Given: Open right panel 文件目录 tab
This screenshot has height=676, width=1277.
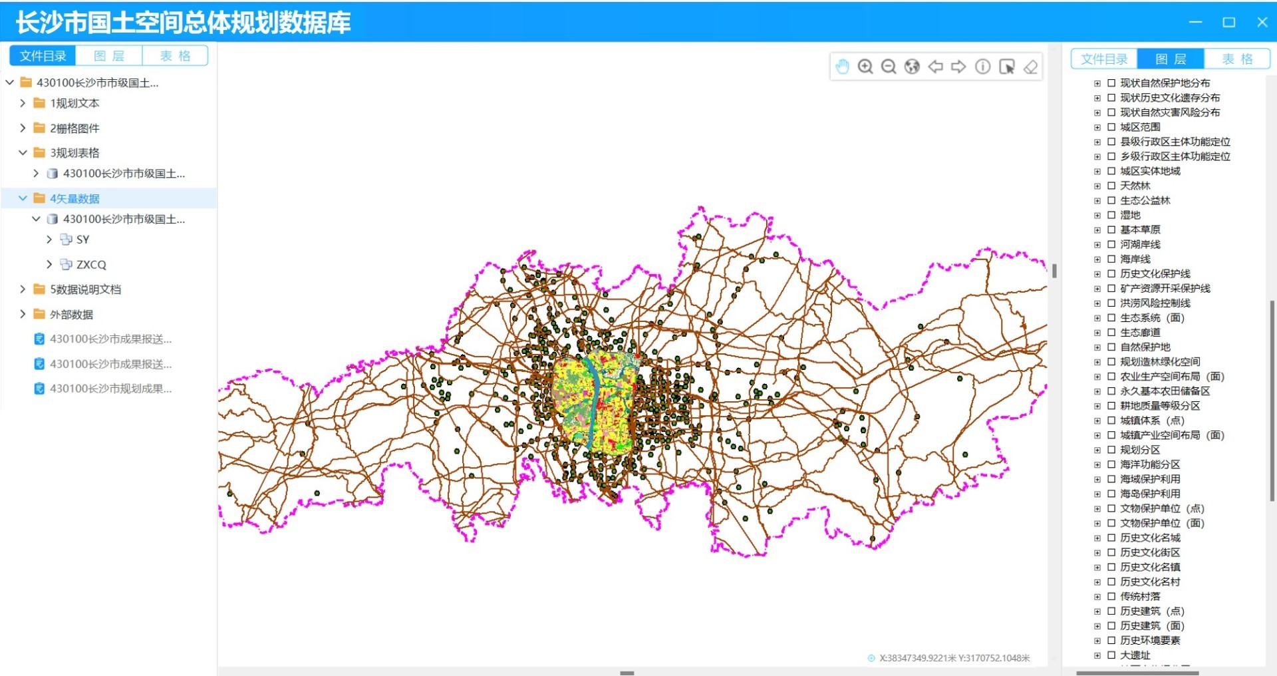Looking at the screenshot, I should [x=1104, y=59].
